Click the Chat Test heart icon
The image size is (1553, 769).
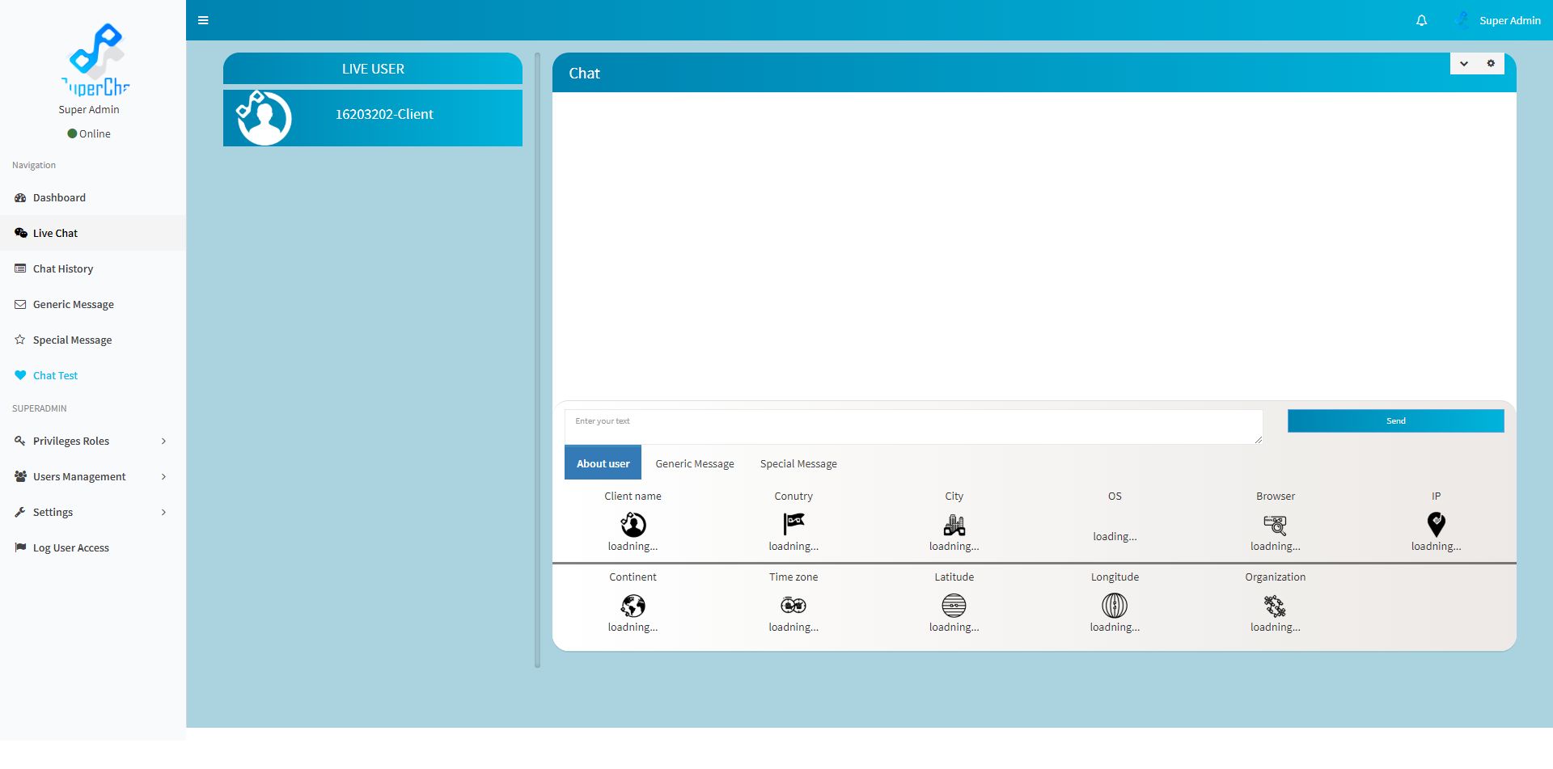(19, 375)
